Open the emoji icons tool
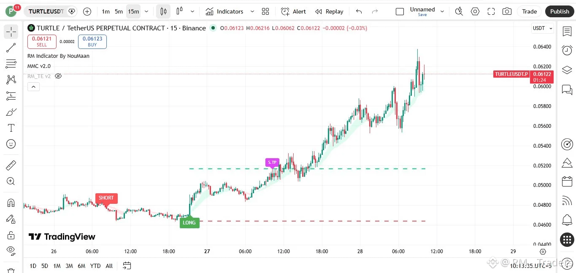Image resolution: width=576 pixels, height=273 pixels. (11, 144)
